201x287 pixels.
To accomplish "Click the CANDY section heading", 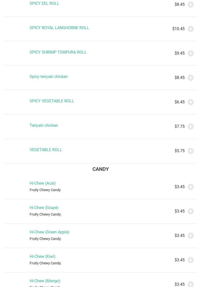I will [x=100, y=169].
